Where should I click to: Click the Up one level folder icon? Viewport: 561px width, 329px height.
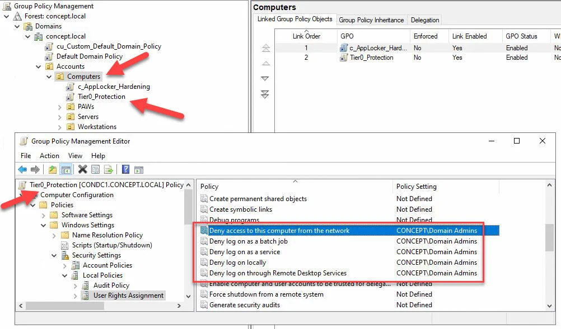tap(53, 169)
